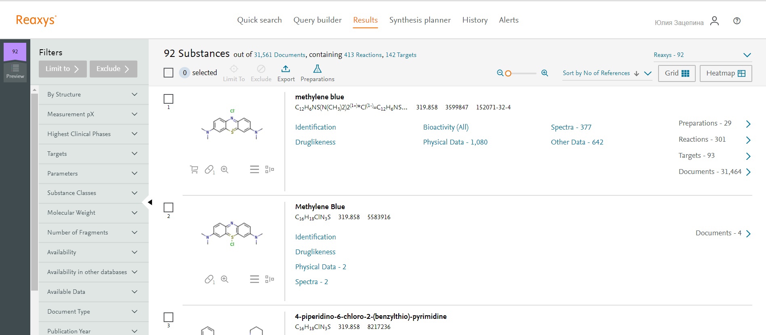Viewport: 766px width, 335px height.
Task: Open 142 Targets link
Action: (x=401, y=55)
